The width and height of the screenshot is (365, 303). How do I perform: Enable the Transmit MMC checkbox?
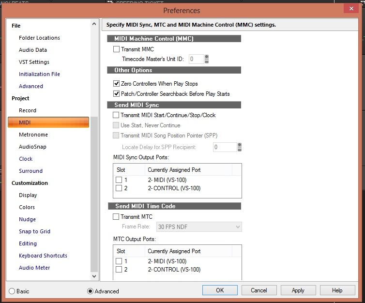[x=116, y=49]
